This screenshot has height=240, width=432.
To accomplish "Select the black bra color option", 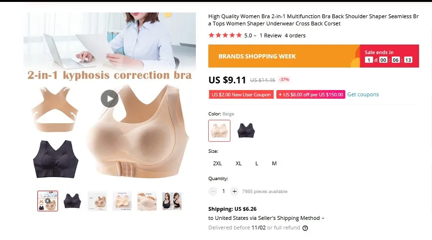I will (246, 131).
